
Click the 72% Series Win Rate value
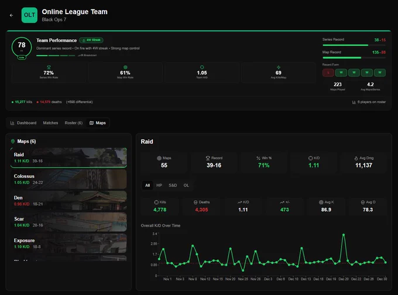tap(49, 73)
